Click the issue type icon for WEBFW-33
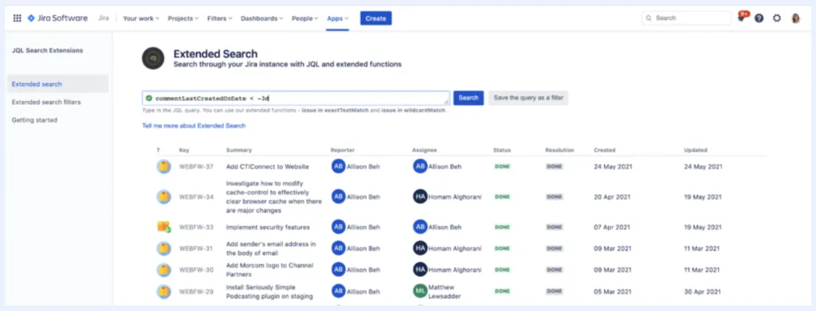Viewport: 816px width, 311px height. click(164, 227)
